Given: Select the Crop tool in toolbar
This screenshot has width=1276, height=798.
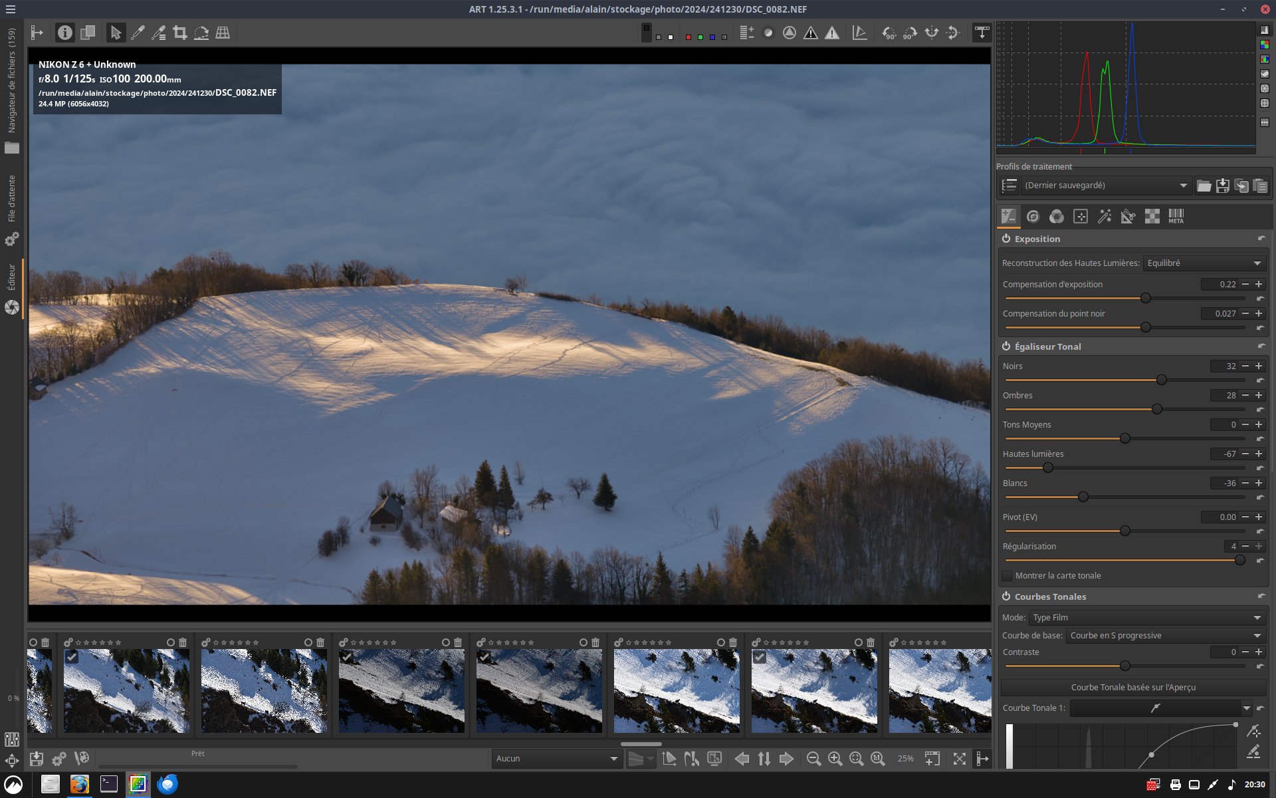Looking at the screenshot, I should point(179,33).
